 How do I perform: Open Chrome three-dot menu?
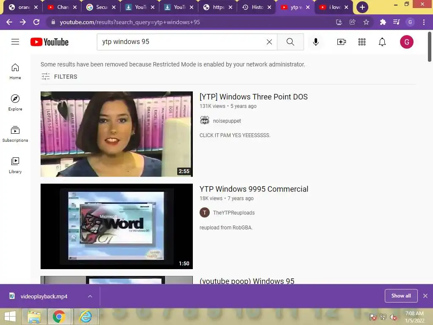tap(424, 22)
